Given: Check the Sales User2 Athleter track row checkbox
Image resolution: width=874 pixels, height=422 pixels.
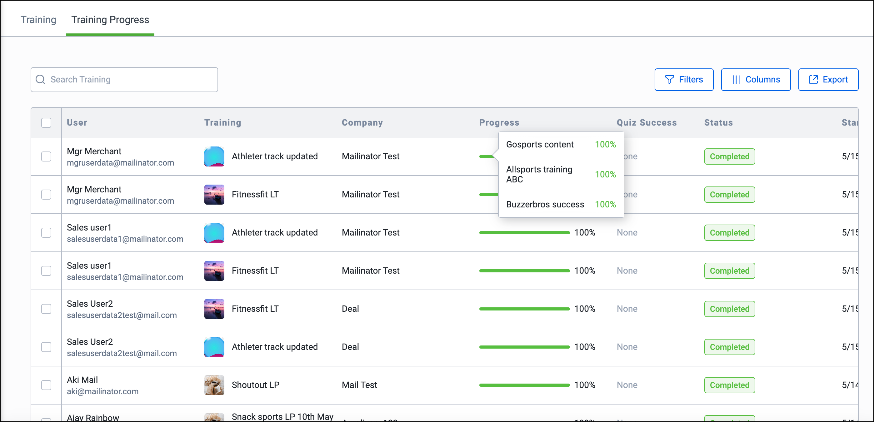Looking at the screenshot, I should (46, 347).
